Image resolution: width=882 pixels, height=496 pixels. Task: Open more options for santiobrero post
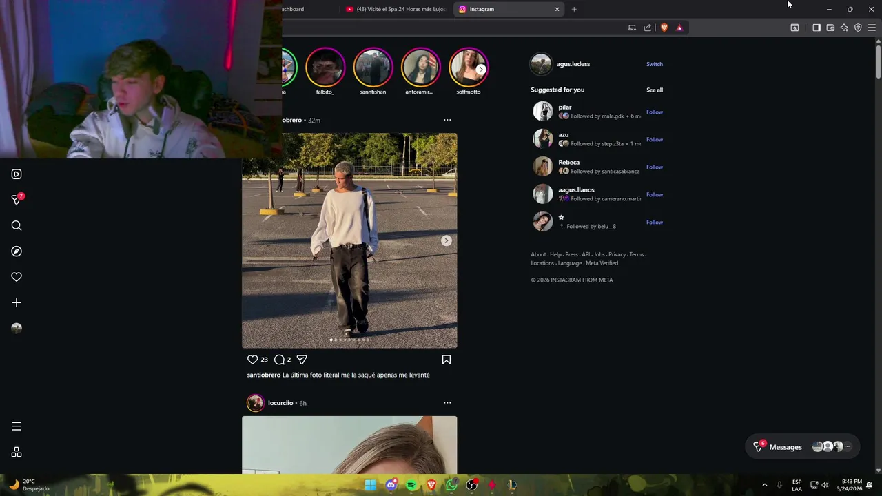click(447, 120)
